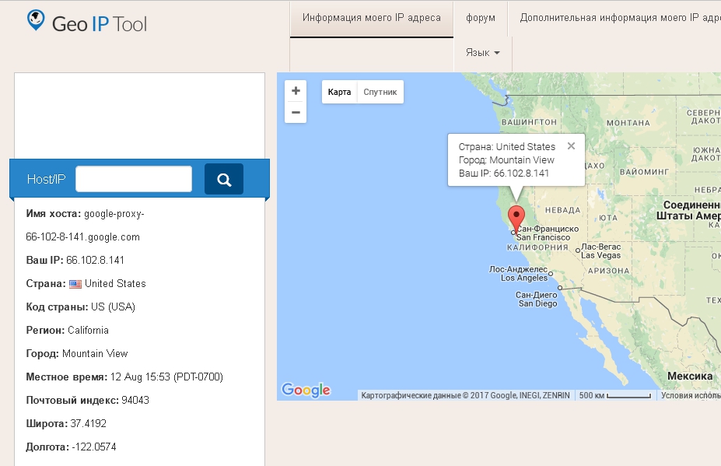Screen dimensions: 721x466
Task: Select region value 'California'
Action: point(89,331)
